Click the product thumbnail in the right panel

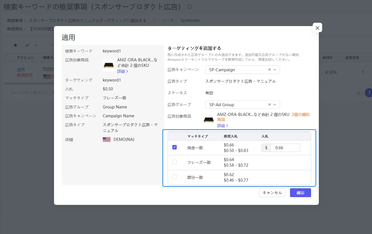point(209,120)
